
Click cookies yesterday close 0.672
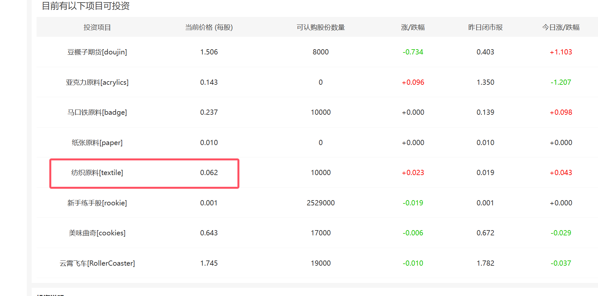click(485, 233)
